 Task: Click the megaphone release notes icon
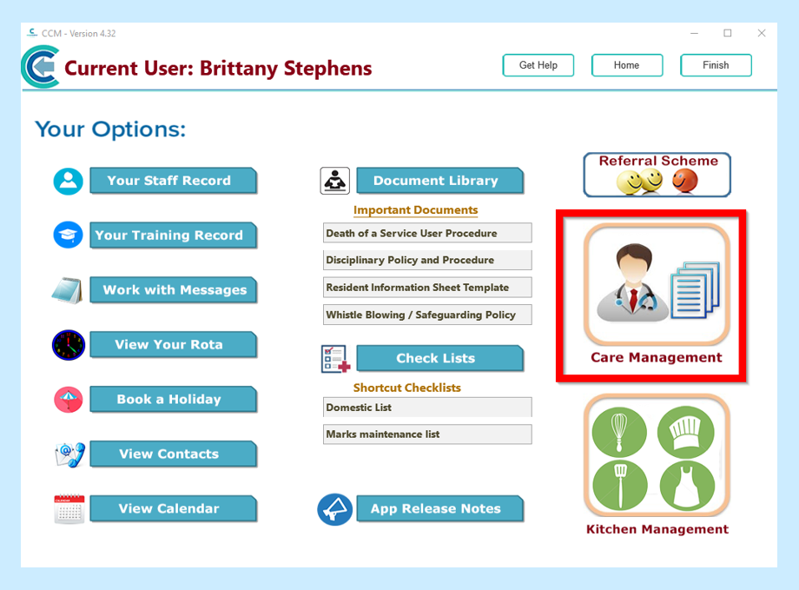[333, 509]
